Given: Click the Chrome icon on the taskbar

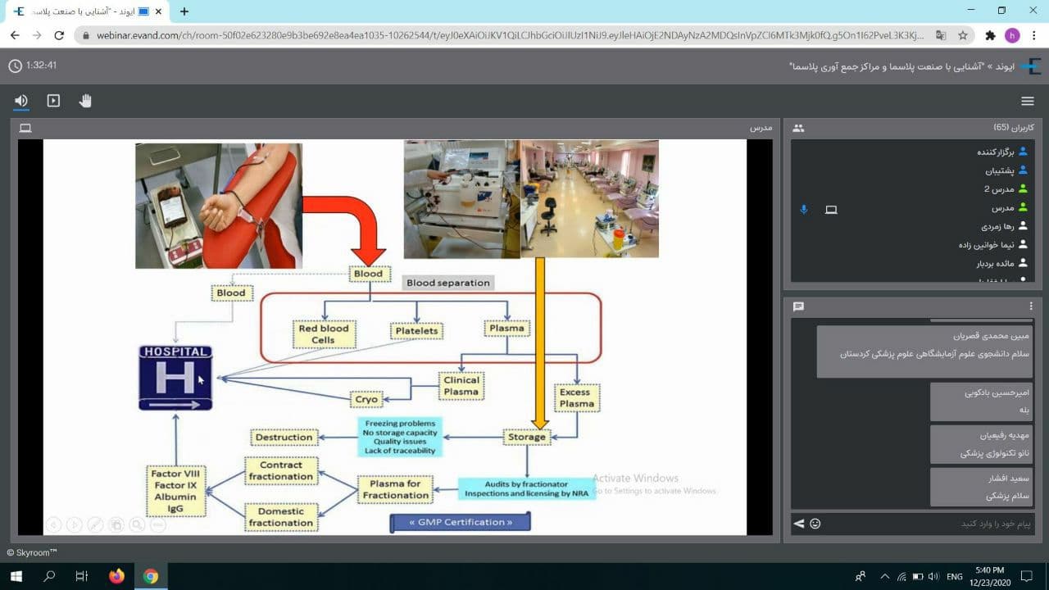Looking at the screenshot, I should (151, 576).
